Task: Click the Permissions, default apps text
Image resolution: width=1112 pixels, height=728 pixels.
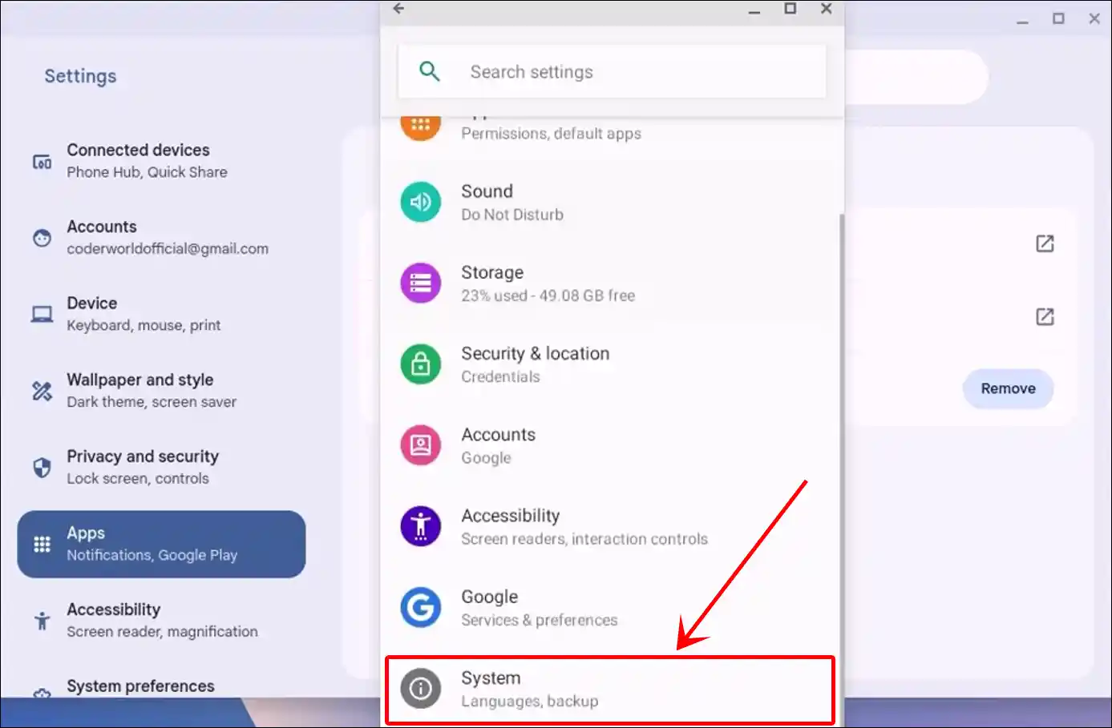Action: (x=551, y=134)
